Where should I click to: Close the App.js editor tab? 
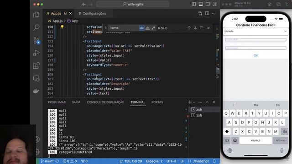click(70, 13)
